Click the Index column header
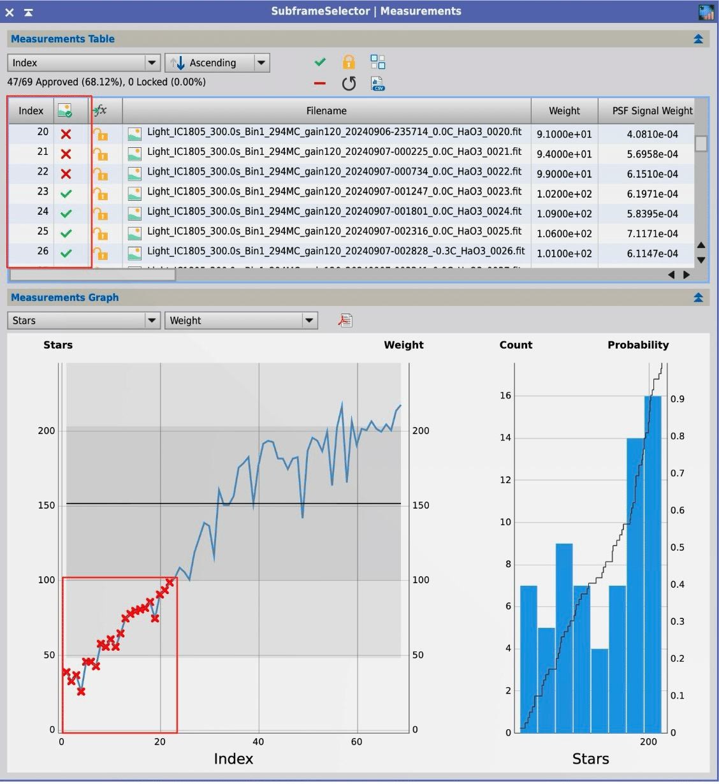This screenshot has width=719, height=784. [31, 110]
